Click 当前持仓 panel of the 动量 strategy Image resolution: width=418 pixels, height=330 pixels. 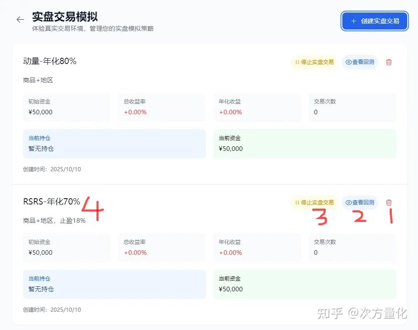tap(114, 144)
